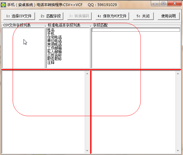
Task: Select 工作邮箱 in standard field list
Action: tap(54, 48)
